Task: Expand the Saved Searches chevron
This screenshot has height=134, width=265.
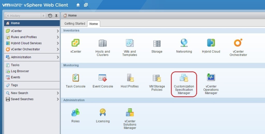Action: click(58, 99)
